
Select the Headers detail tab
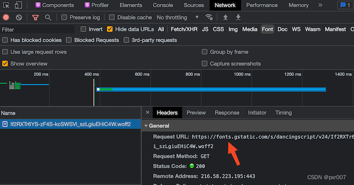[167, 113]
